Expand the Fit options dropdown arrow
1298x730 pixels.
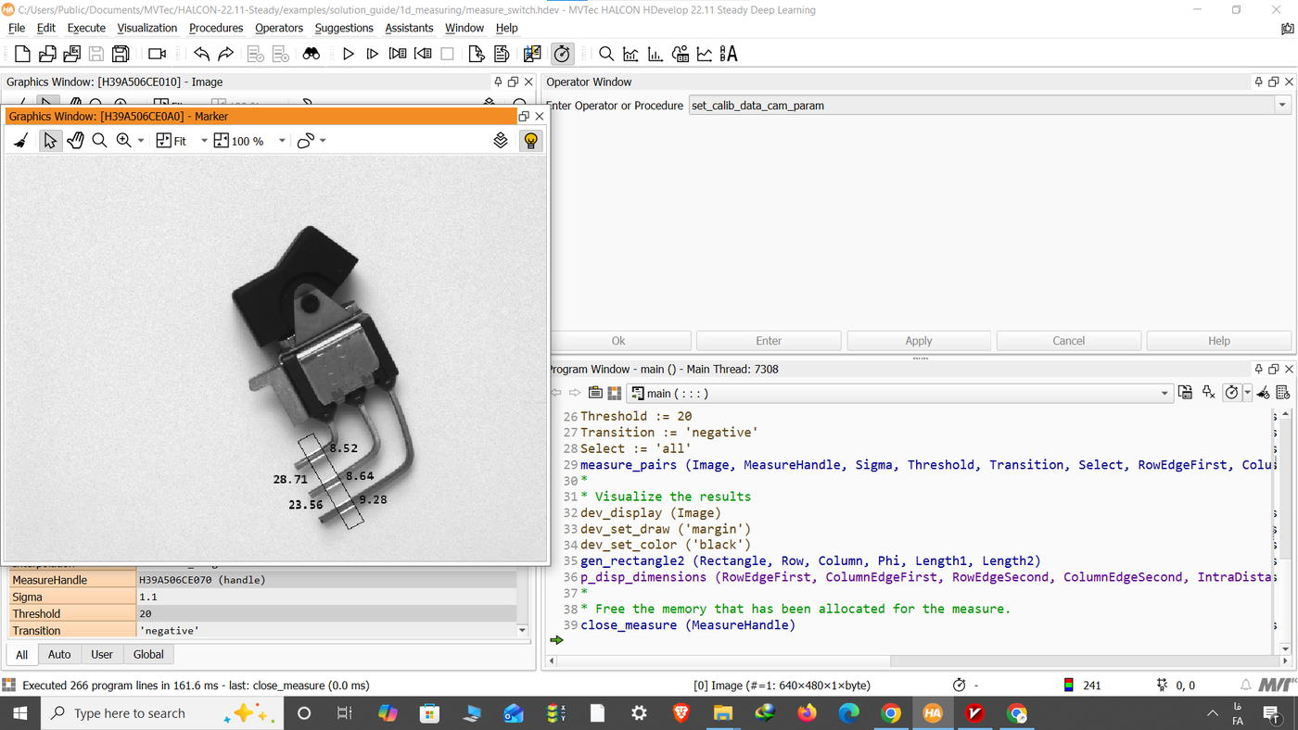coord(202,141)
